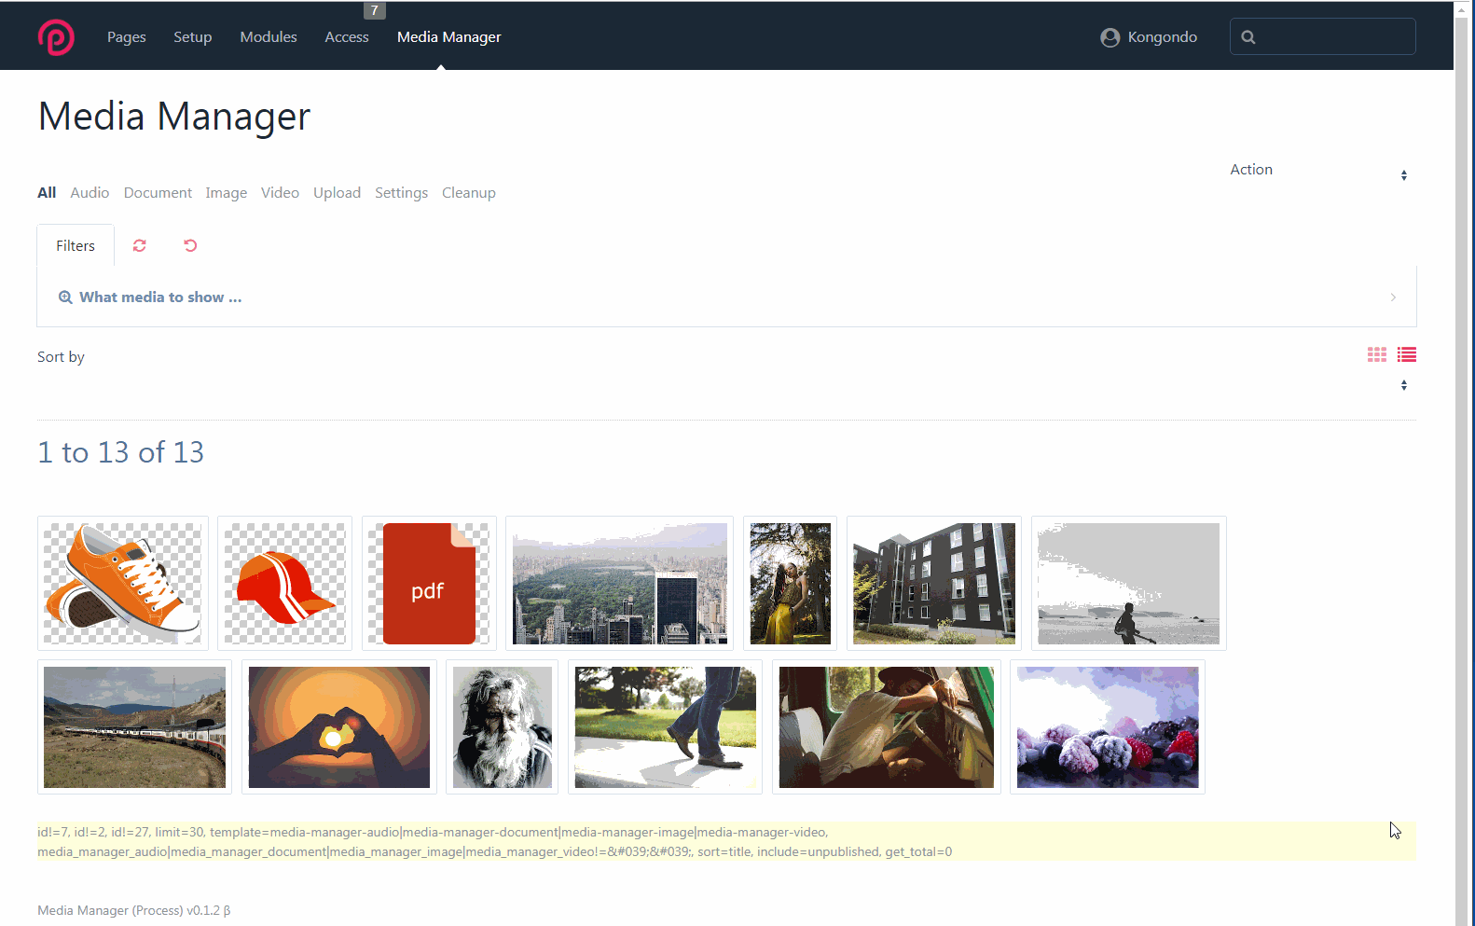Open the Sort by dropdown arrows
Screen dimensions: 1475x926
tap(1403, 385)
